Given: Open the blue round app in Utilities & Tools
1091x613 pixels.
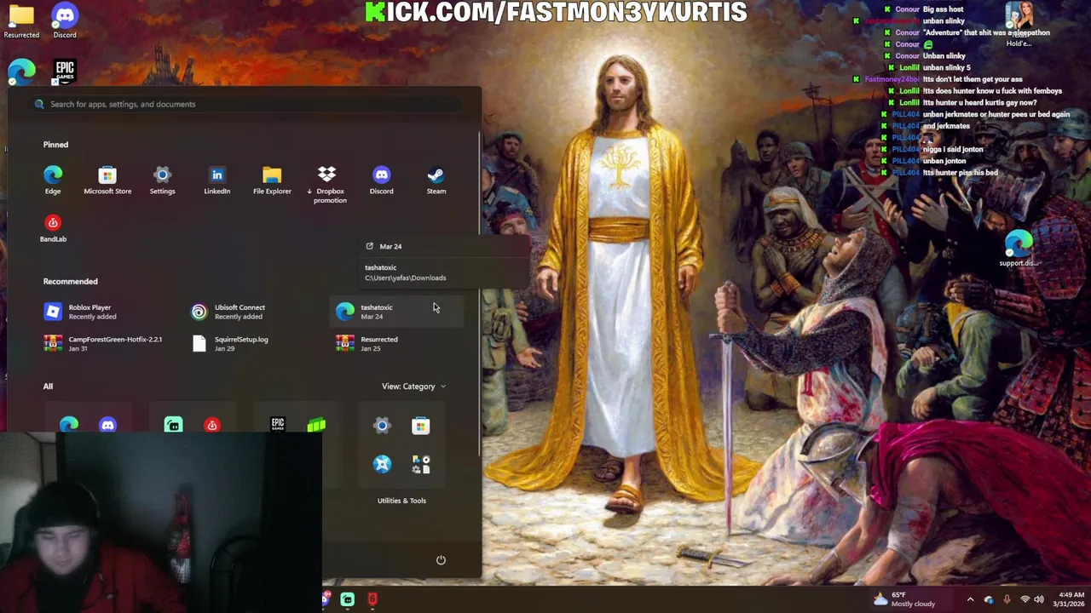Looking at the screenshot, I should pyautogui.click(x=382, y=464).
